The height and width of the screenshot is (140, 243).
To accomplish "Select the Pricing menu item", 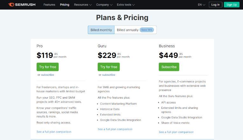I will pyautogui.click(x=65, y=5).
